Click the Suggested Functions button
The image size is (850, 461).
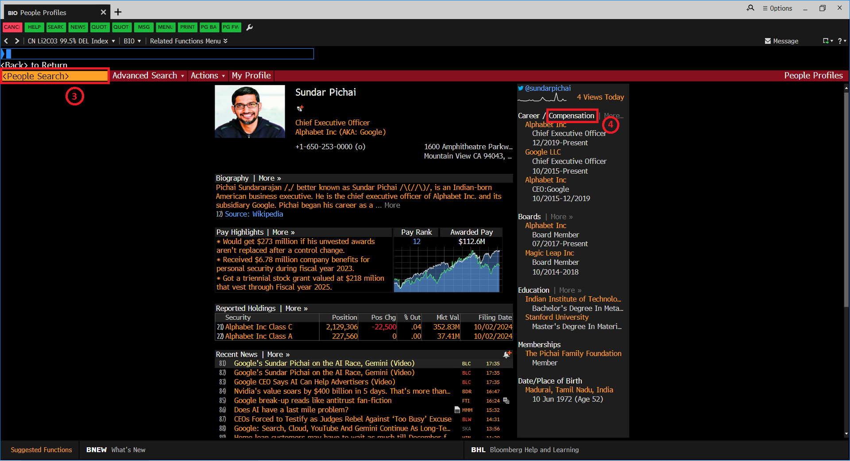[x=41, y=449]
